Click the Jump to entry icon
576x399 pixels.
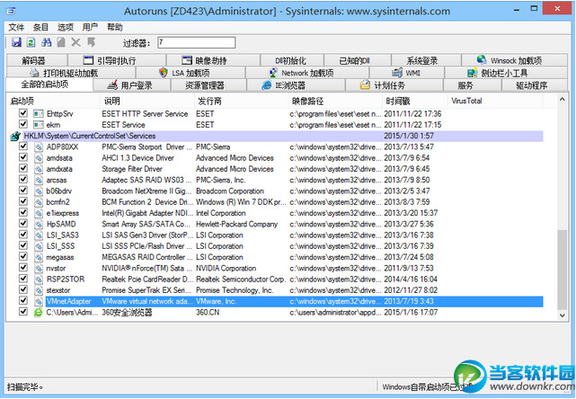click(x=91, y=42)
